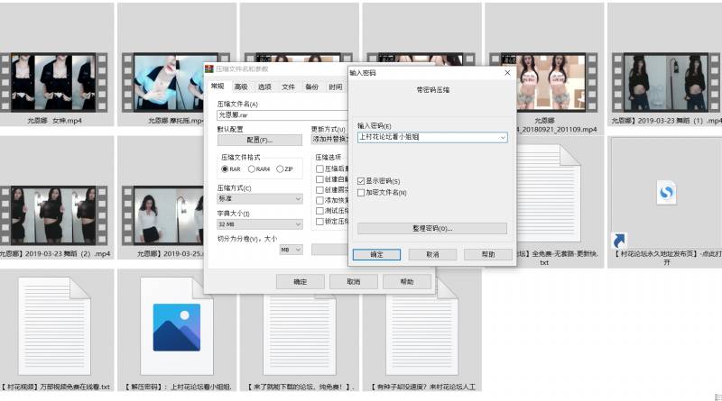722x401 pixels.
Task: Open the 解压密码 image file icon
Action: (x=177, y=326)
